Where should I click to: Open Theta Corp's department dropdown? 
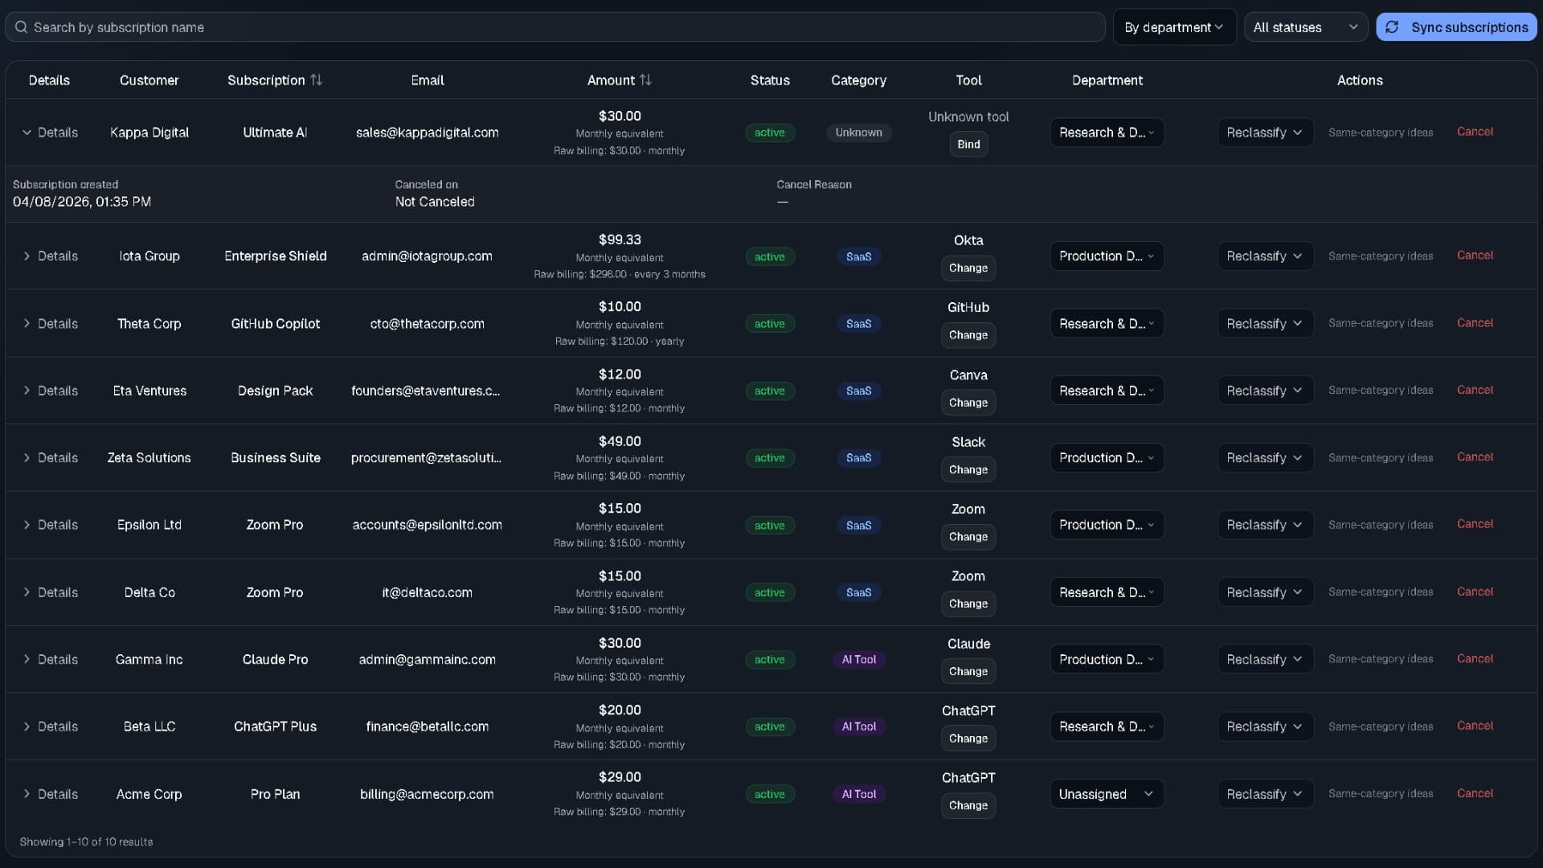[x=1107, y=323]
